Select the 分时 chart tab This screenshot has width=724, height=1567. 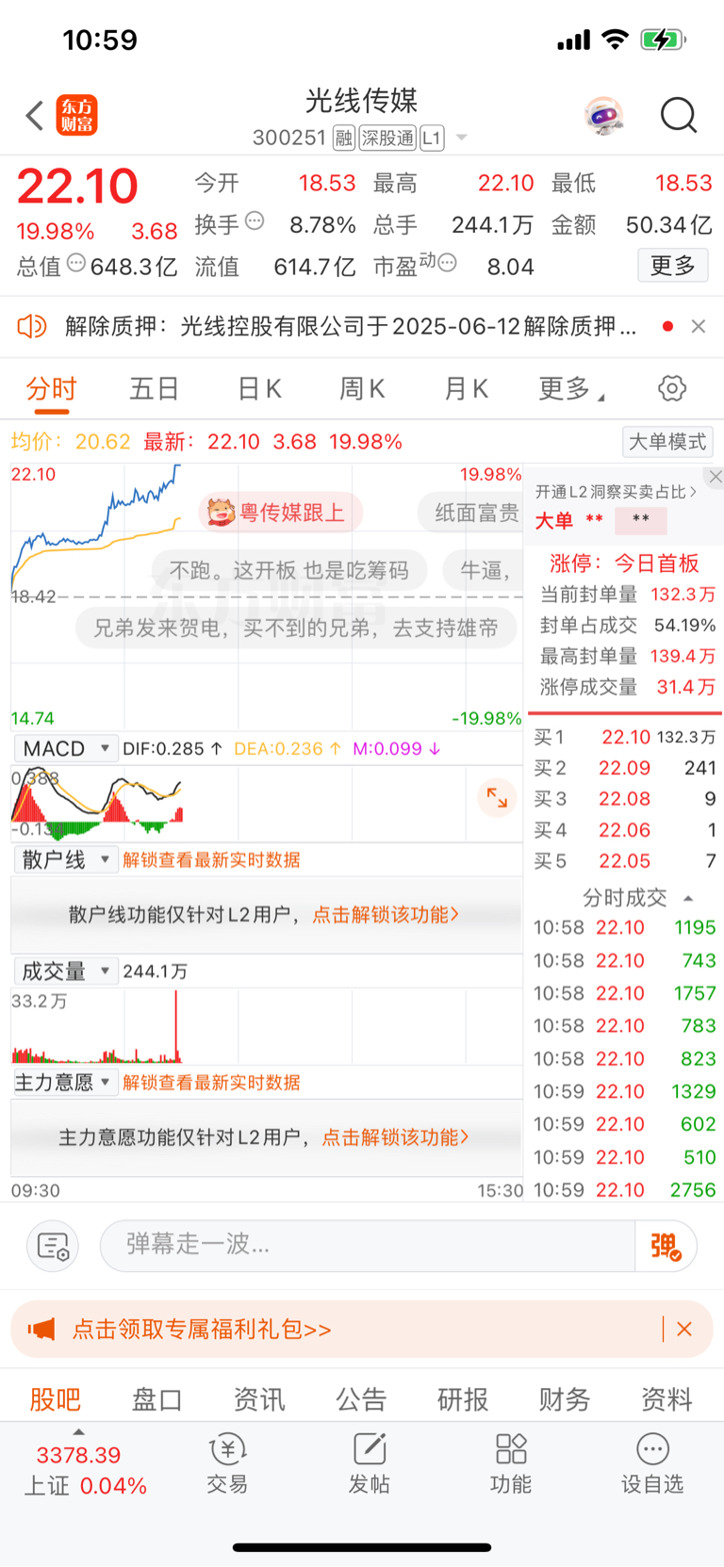51,388
